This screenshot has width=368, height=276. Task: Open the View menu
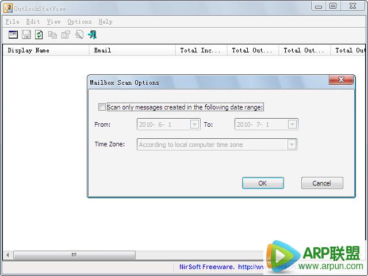(53, 22)
